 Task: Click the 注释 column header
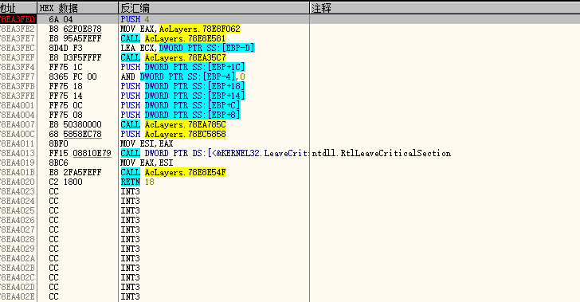pyautogui.click(x=445, y=8)
